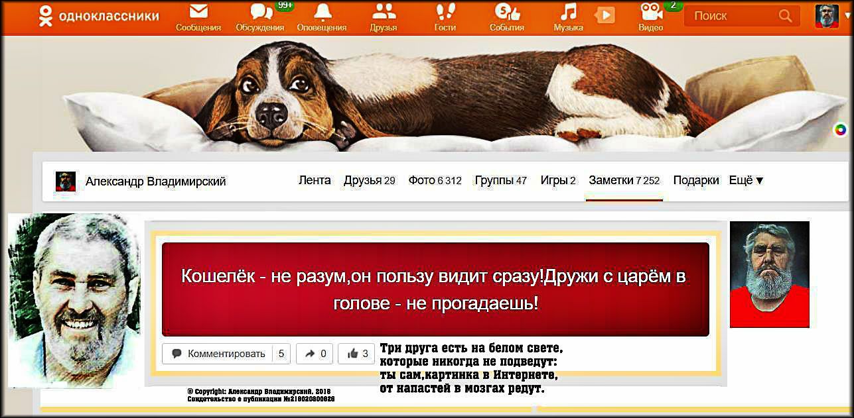Expand the Ещё dropdown menu
The image size is (854, 418).
(746, 180)
